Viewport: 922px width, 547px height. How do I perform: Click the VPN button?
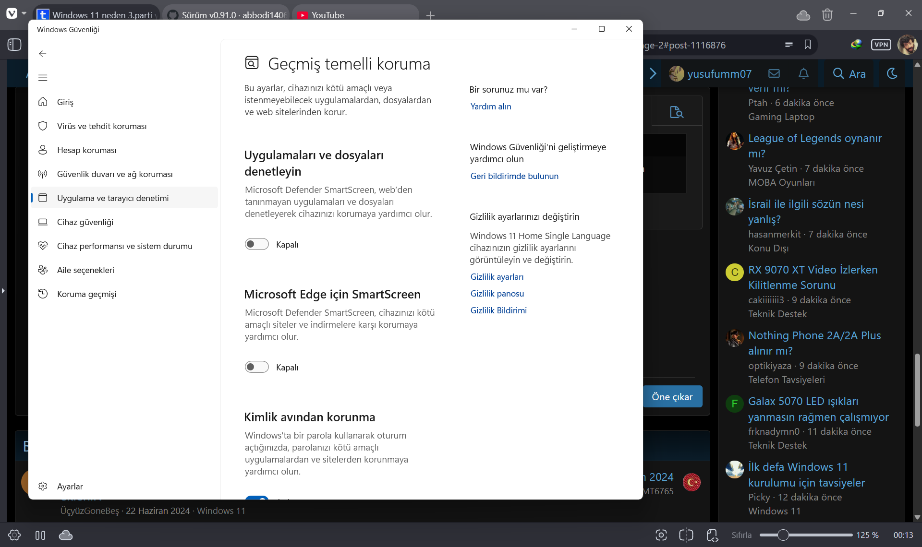(881, 45)
